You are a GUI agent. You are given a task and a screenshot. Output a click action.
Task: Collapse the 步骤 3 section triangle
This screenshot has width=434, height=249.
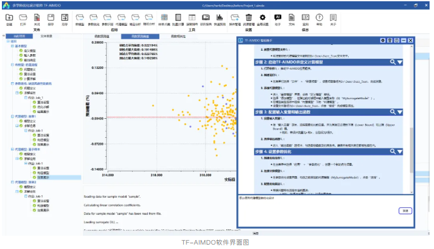(x=400, y=112)
